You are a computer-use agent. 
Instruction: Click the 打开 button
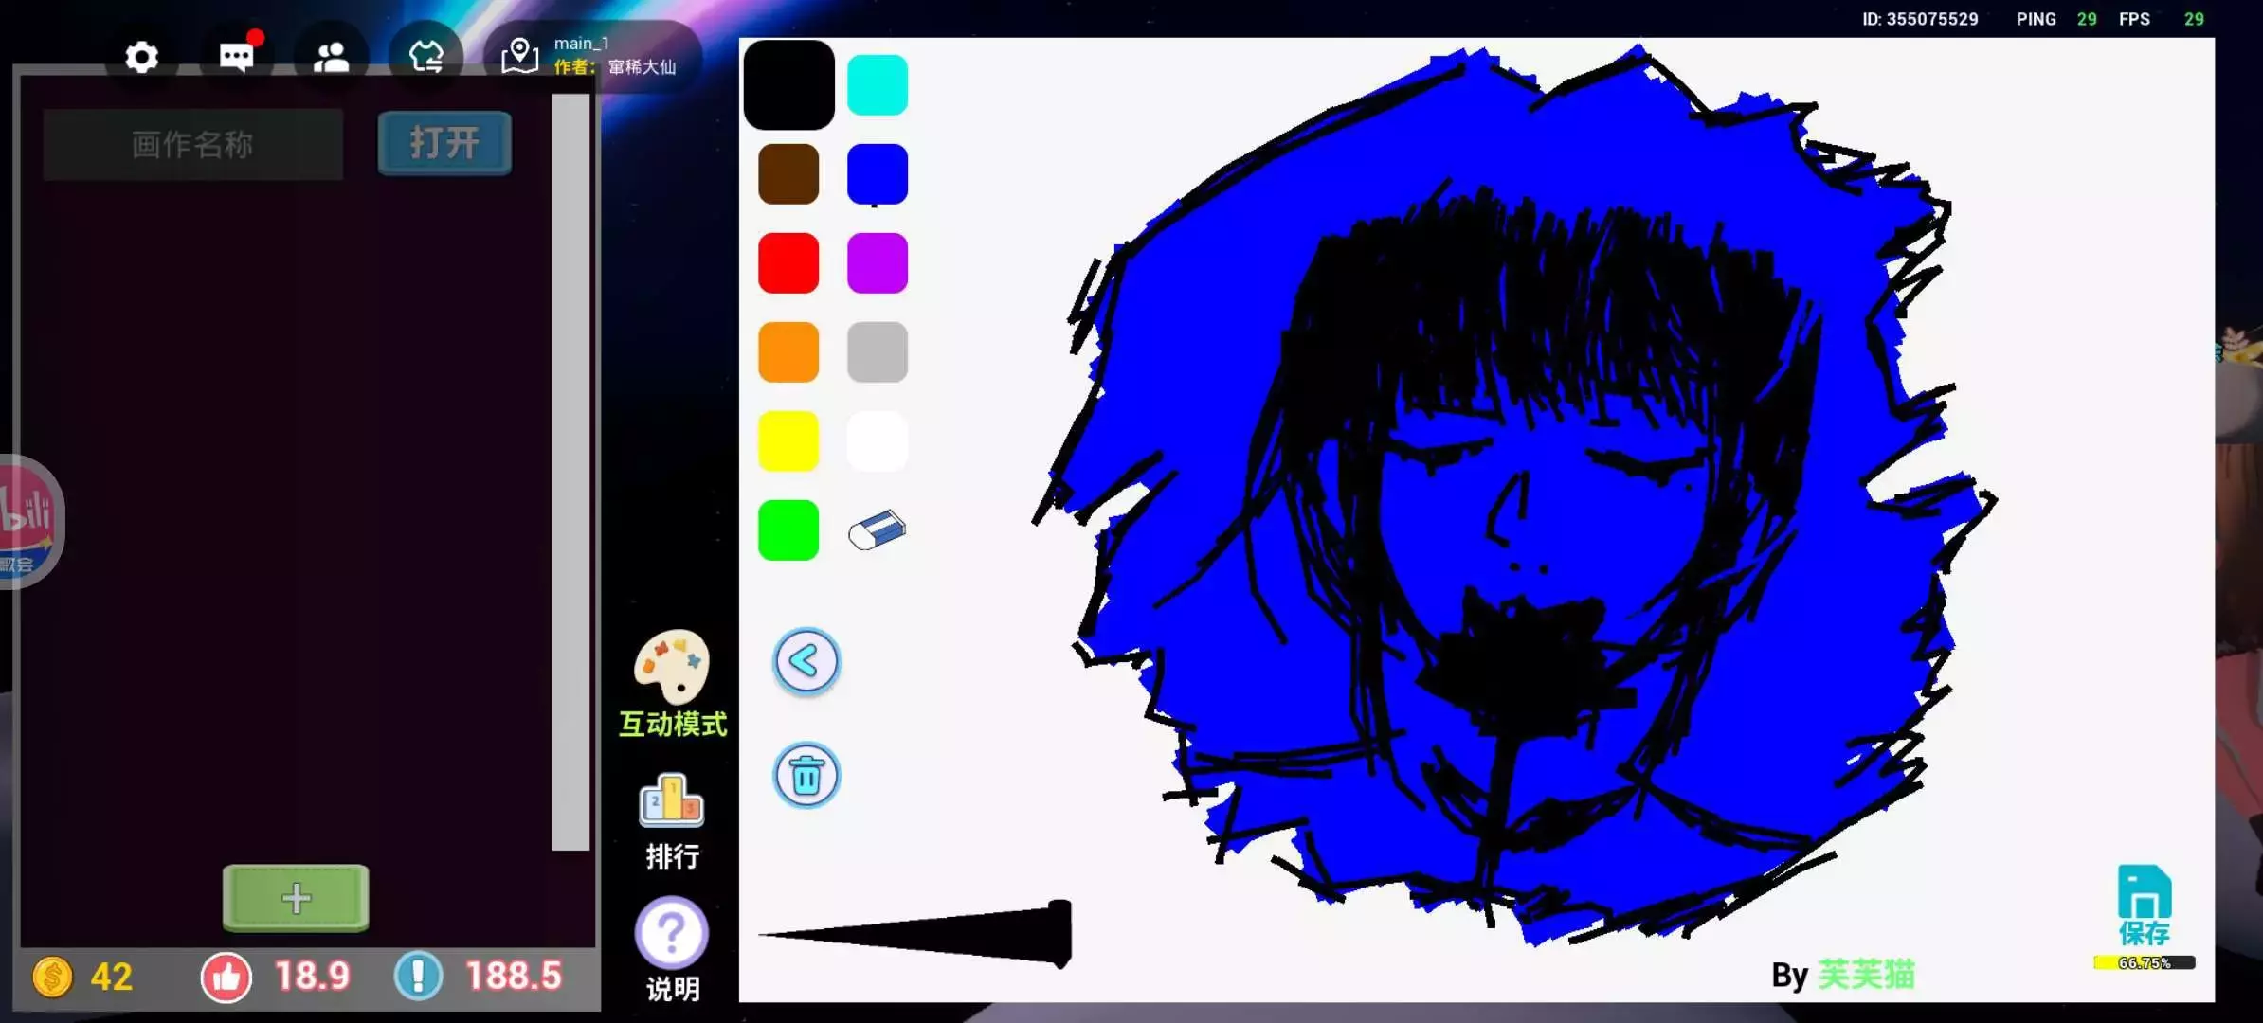(x=444, y=143)
